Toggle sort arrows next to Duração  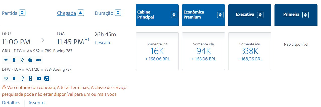pos(118,13)
